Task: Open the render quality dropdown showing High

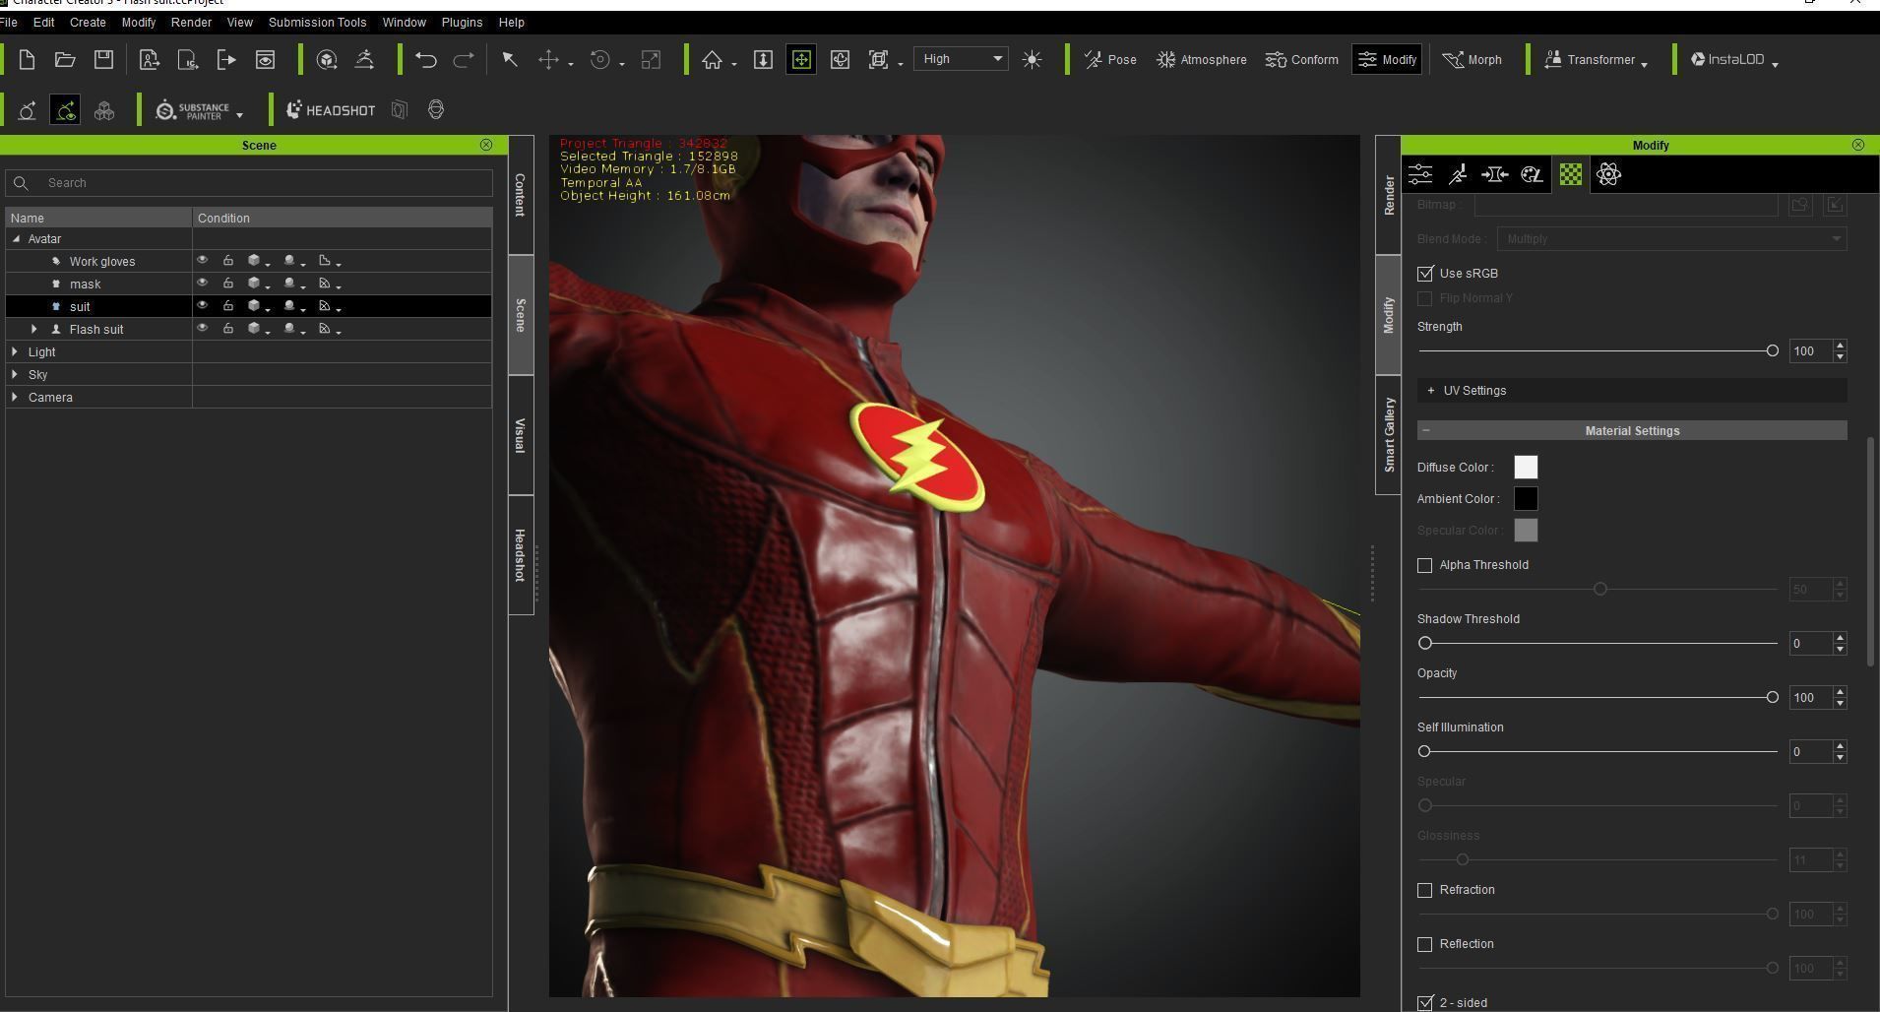Action: click(960, 59)
